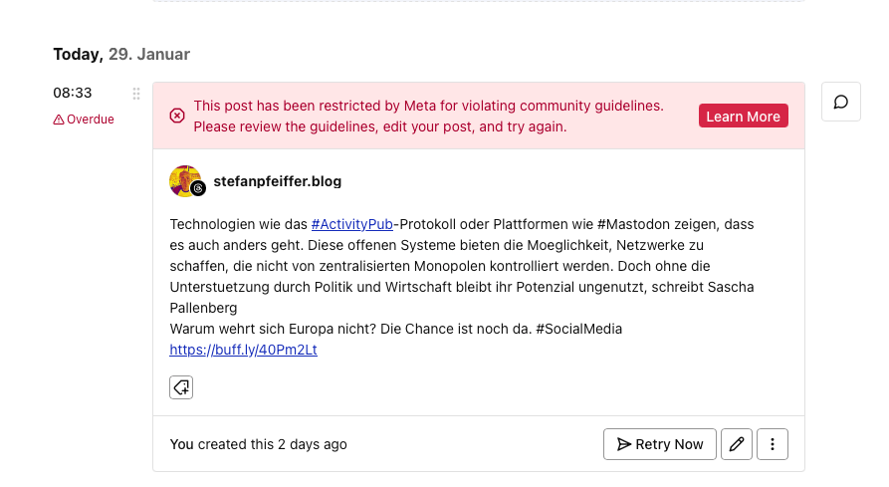This screenshot has width=889, height=487.
Task: Select the stefanpfeiffer.blog account name
Action: click(x=278, y=182)
